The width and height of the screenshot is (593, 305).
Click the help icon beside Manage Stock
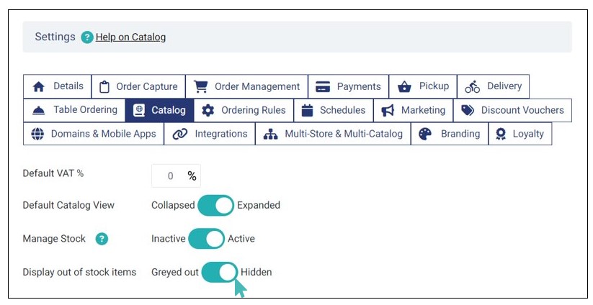(x=102, y=239)
